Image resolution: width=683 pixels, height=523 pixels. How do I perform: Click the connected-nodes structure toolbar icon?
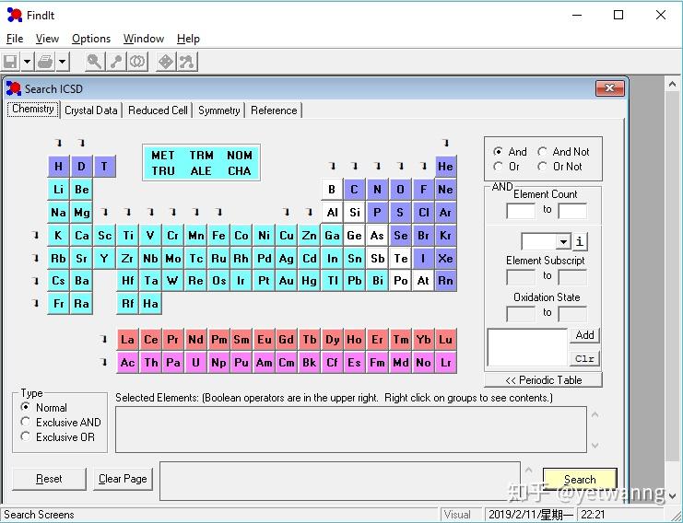click(x=187, y=62)
